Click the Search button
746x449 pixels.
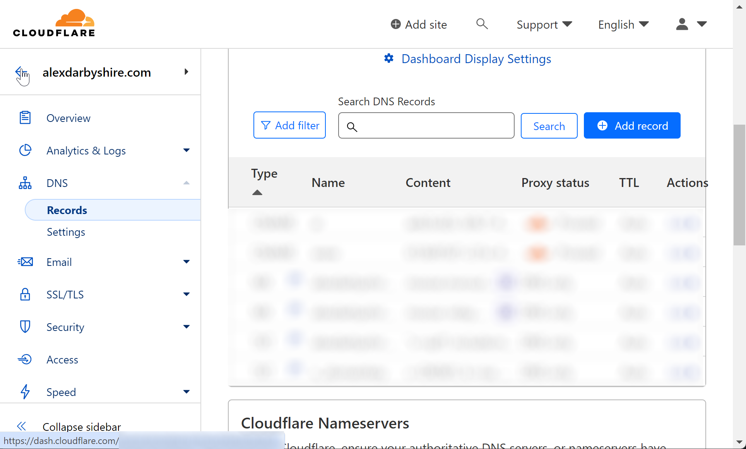click(x=549, y=126)
